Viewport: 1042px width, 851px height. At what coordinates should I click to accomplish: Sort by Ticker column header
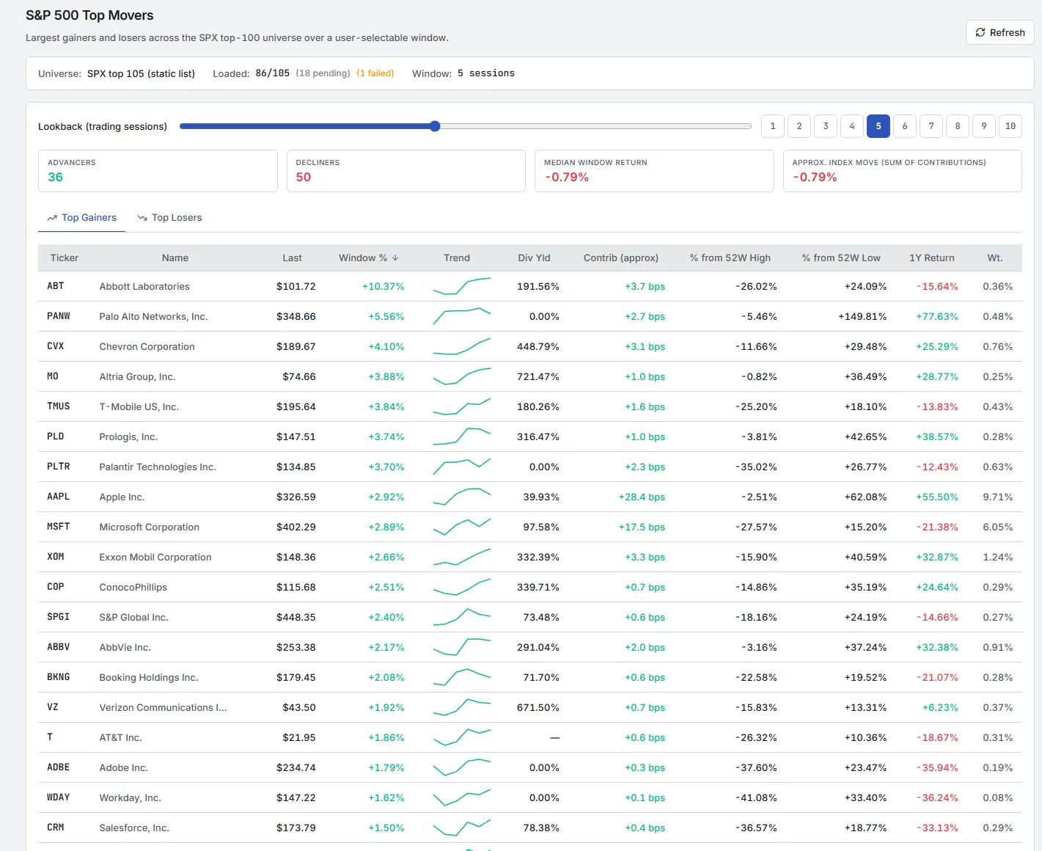point(65,258)
